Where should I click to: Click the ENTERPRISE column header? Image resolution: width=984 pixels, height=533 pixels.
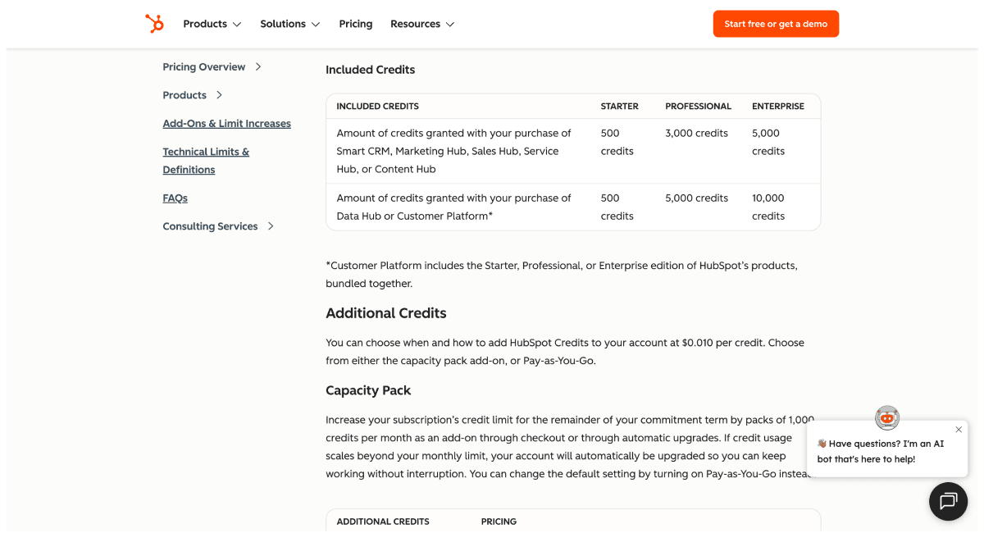click(x=778, y=107)
